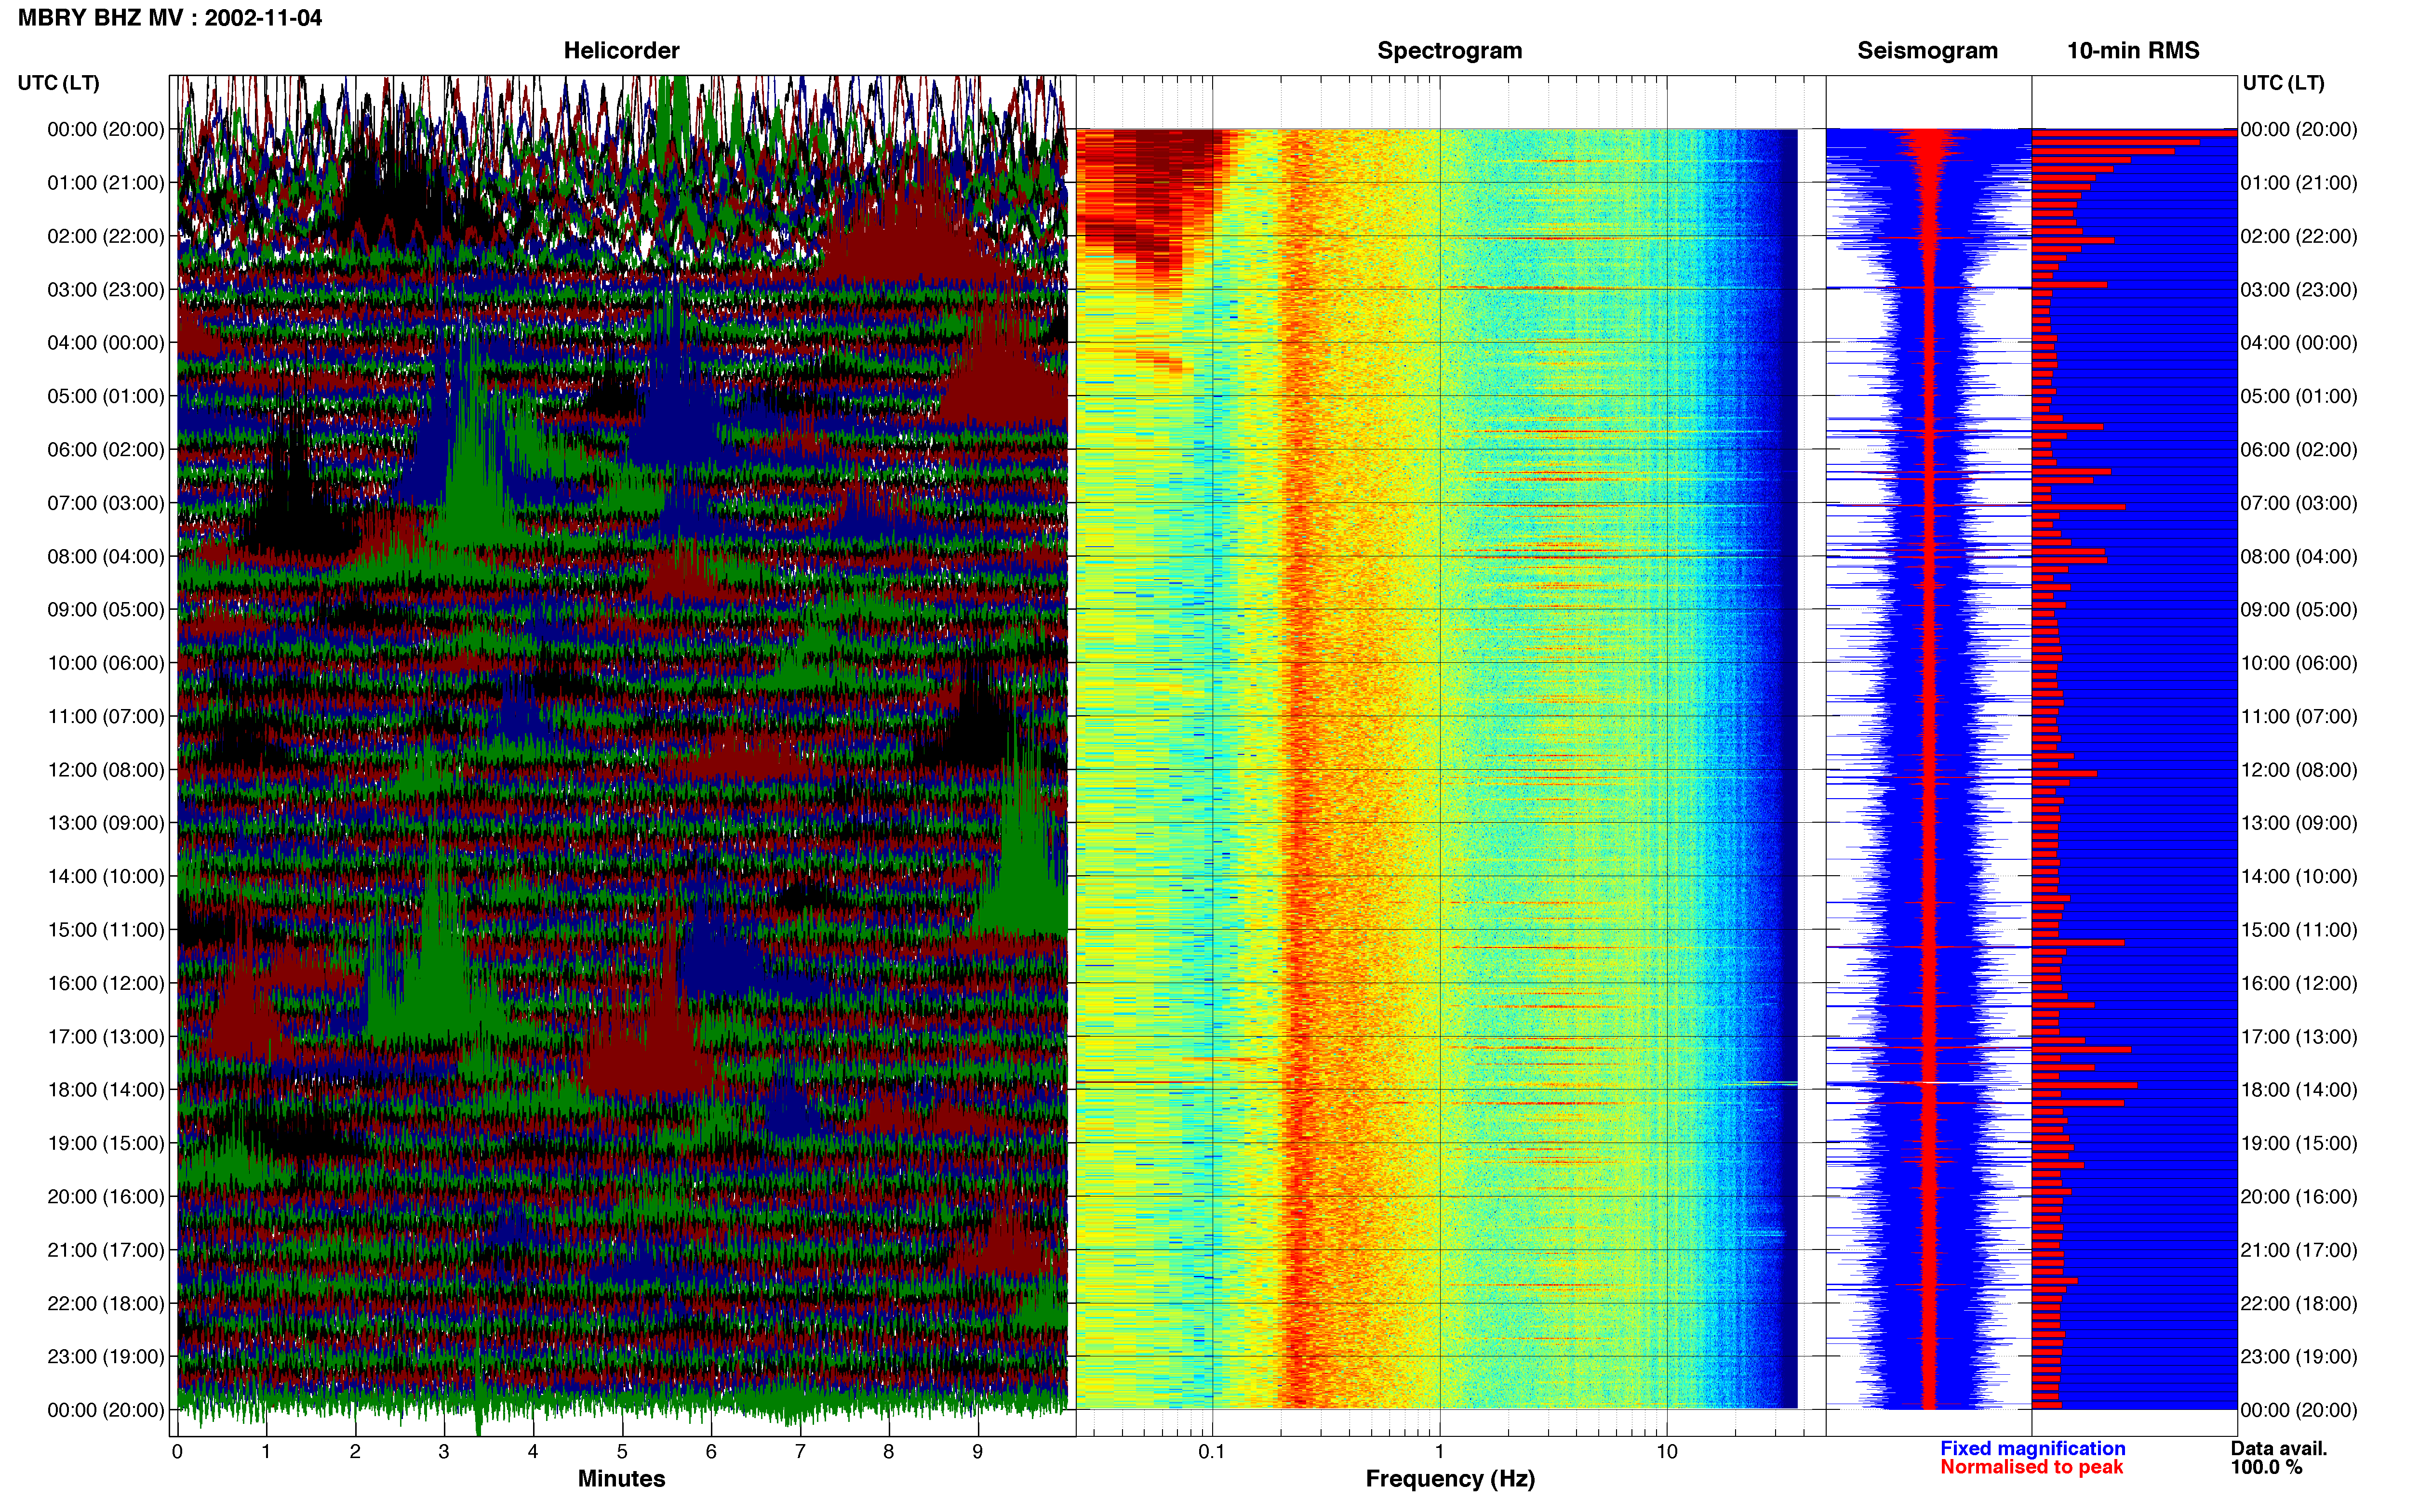Click "19:00 (15:00)" beside the RMS panel
This screenshot has width=2419, height=1512.
pyautogui.click(x=2299, y=1143)
